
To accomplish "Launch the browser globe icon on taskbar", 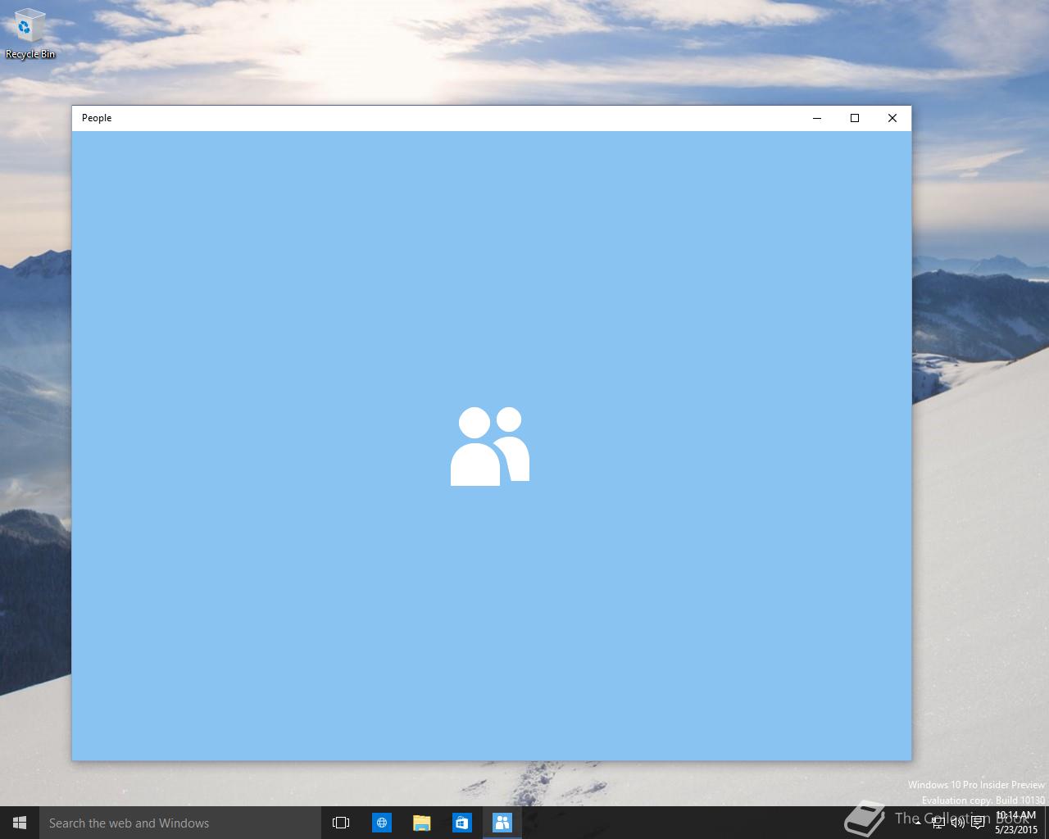I will point(382,823).
